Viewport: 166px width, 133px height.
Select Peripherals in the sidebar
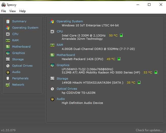[20, 78]
